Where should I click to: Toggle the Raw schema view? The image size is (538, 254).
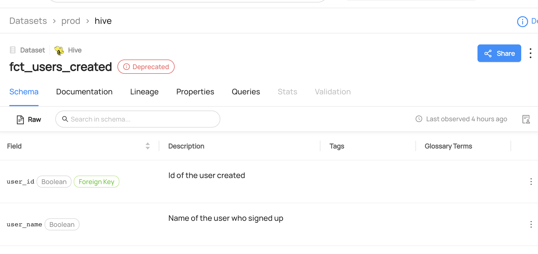point(29,120)
